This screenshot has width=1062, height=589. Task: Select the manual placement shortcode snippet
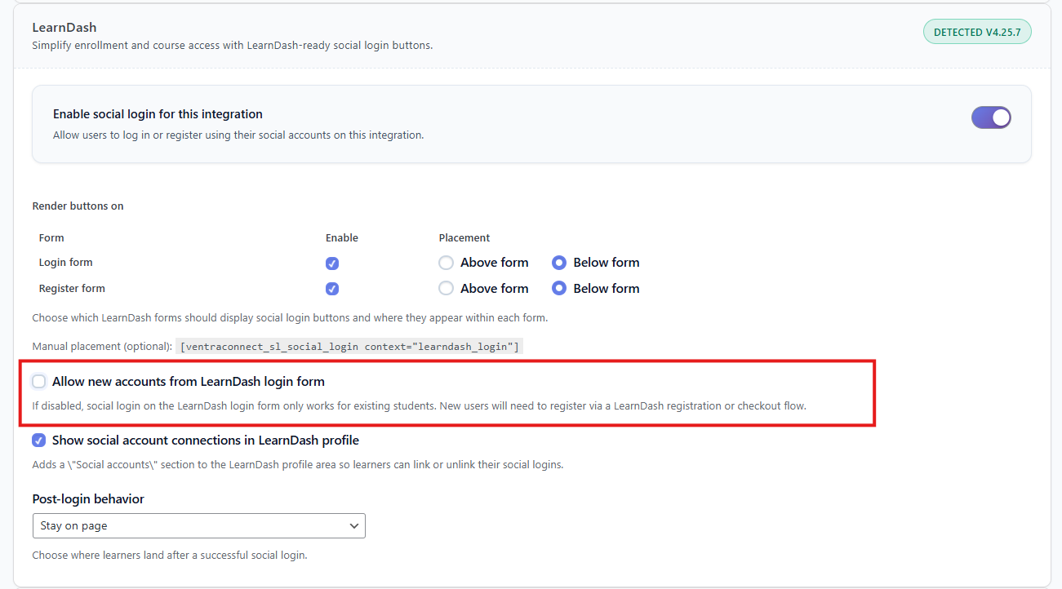click(x=349, y=346)
